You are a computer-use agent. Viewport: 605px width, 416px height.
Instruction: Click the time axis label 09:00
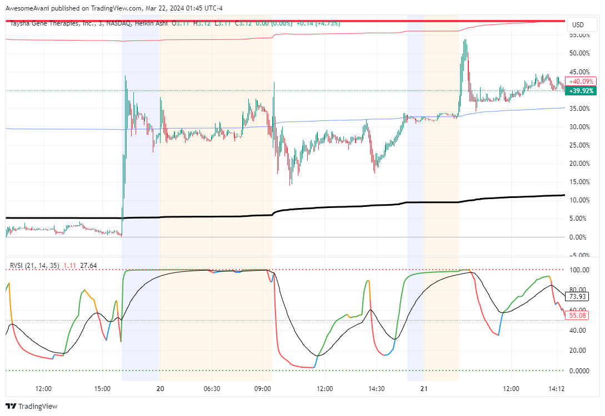pos(262,389)
